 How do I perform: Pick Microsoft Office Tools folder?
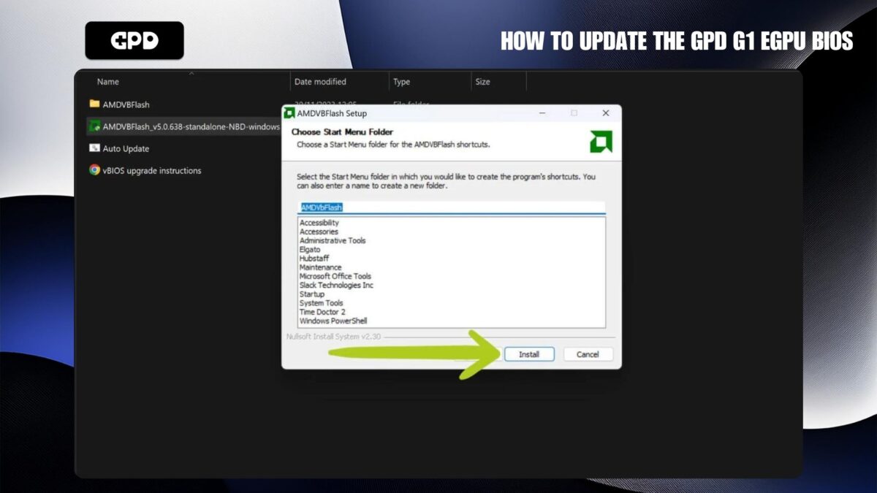(335, 276)
